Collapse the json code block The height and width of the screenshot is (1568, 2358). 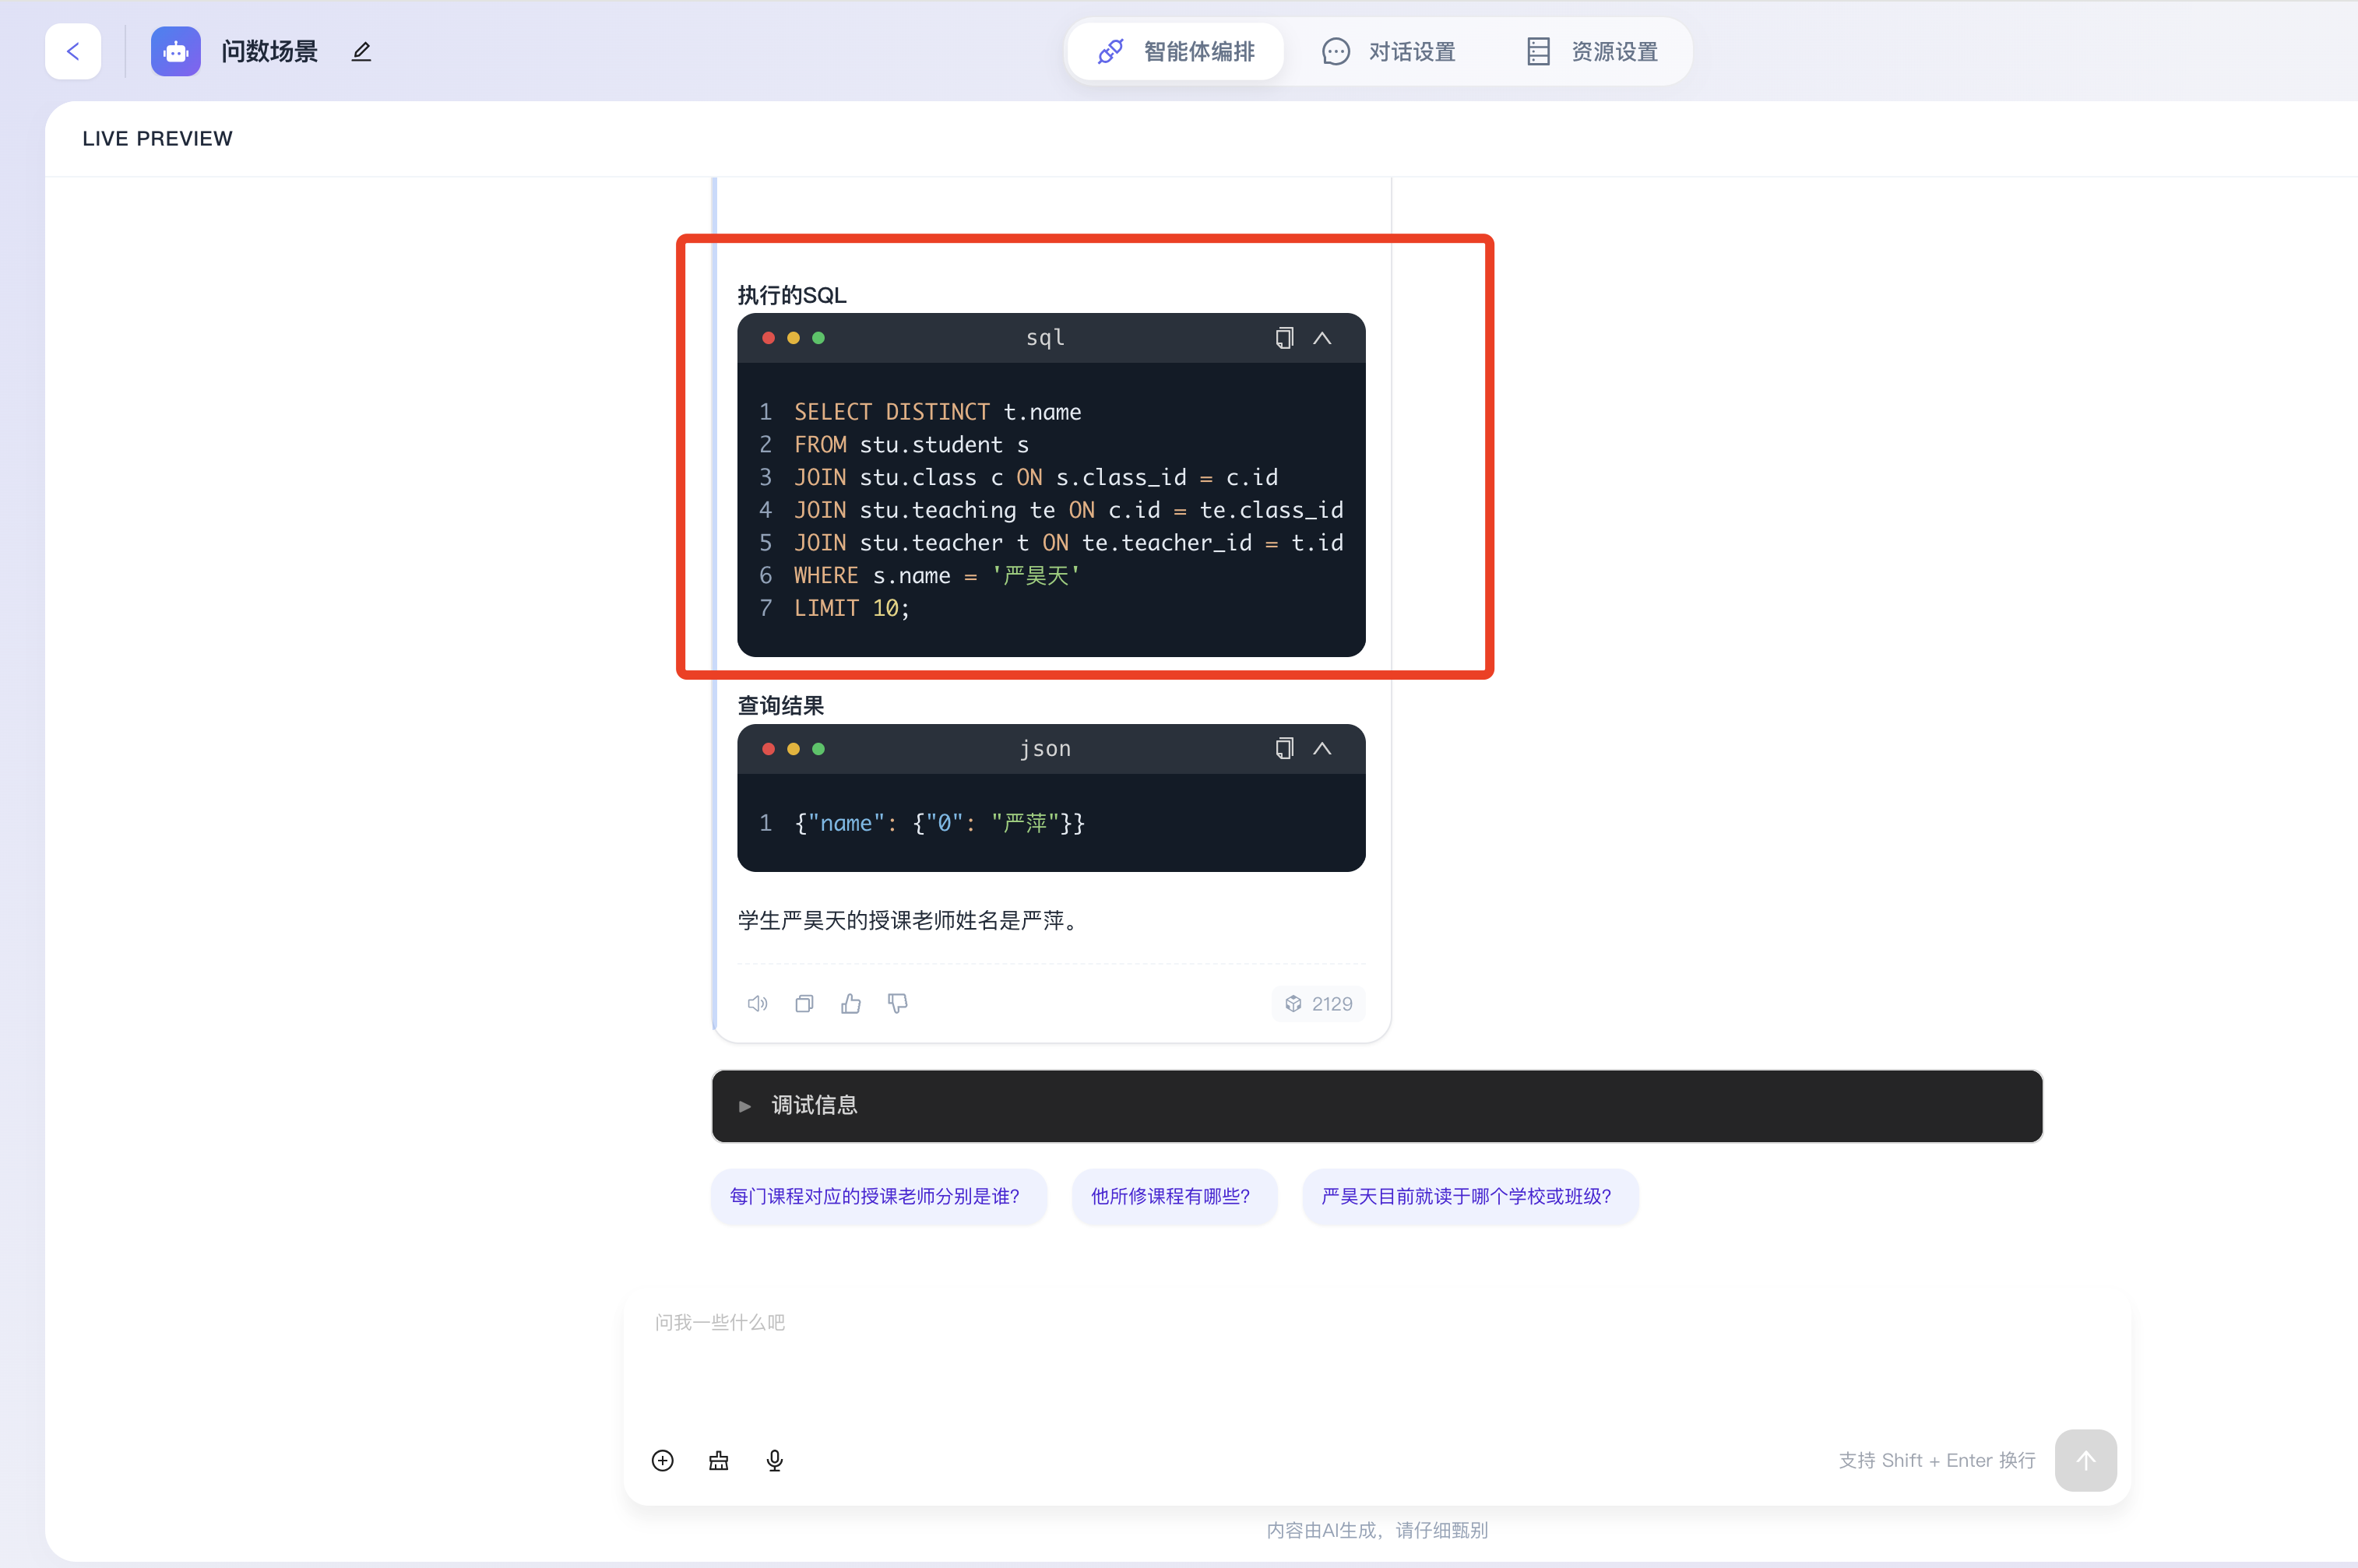(x=1322, y=748)
